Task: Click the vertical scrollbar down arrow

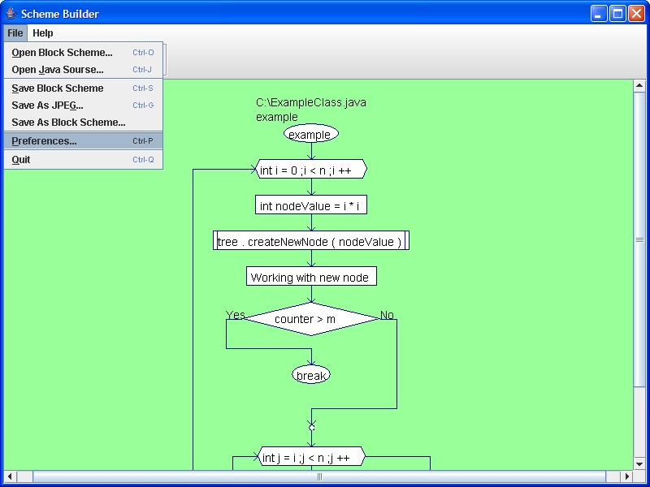Action: point(639,464)
